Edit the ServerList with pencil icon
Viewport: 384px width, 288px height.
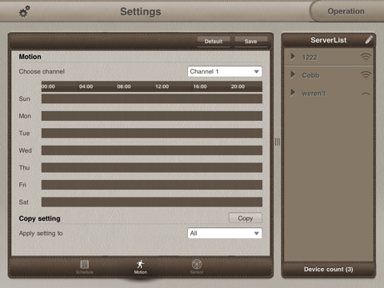pos(369,40)
